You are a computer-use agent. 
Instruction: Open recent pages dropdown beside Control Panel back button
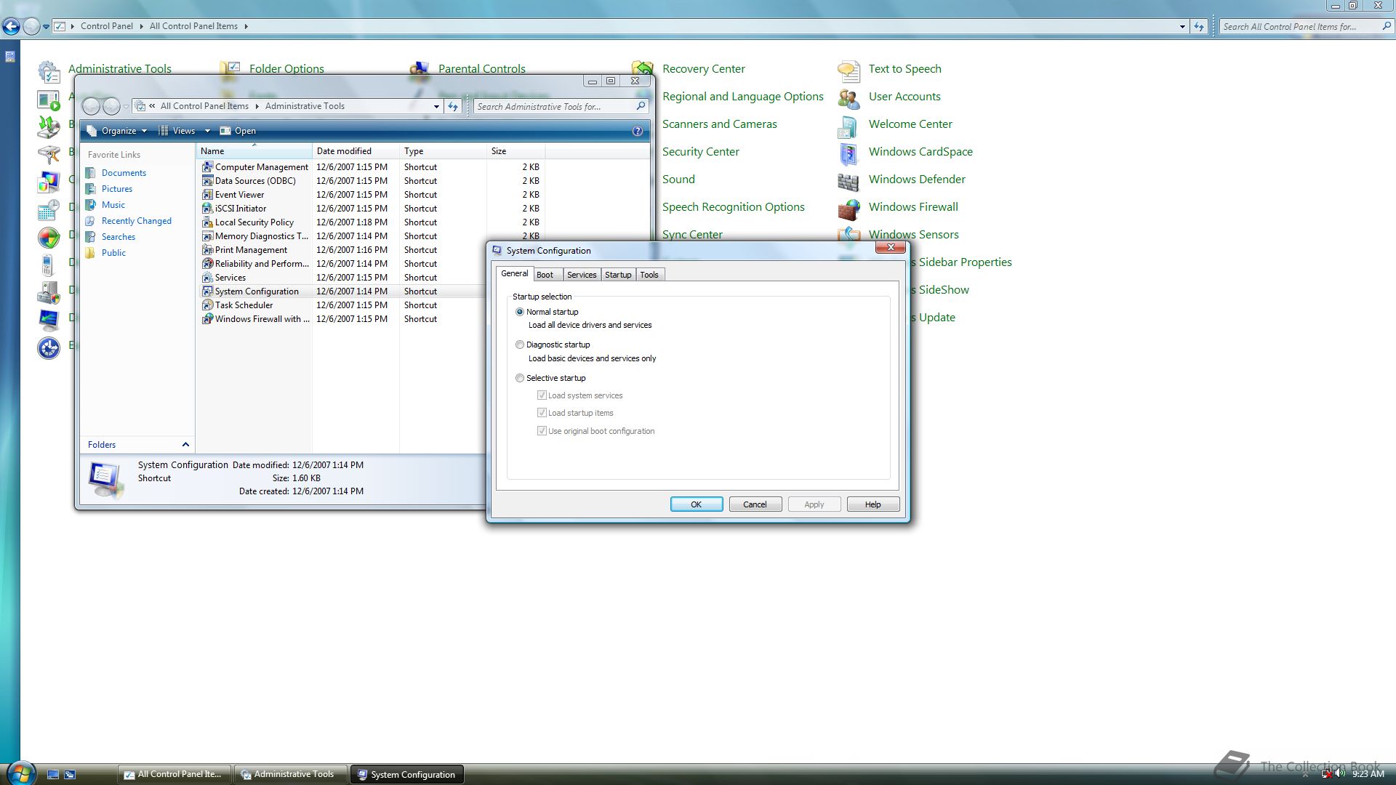(x=46, y=26)
